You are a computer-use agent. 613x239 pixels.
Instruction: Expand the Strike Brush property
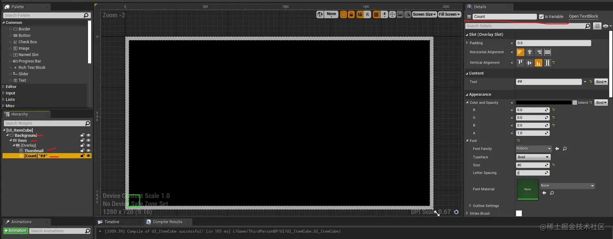(x=467, y=214)
